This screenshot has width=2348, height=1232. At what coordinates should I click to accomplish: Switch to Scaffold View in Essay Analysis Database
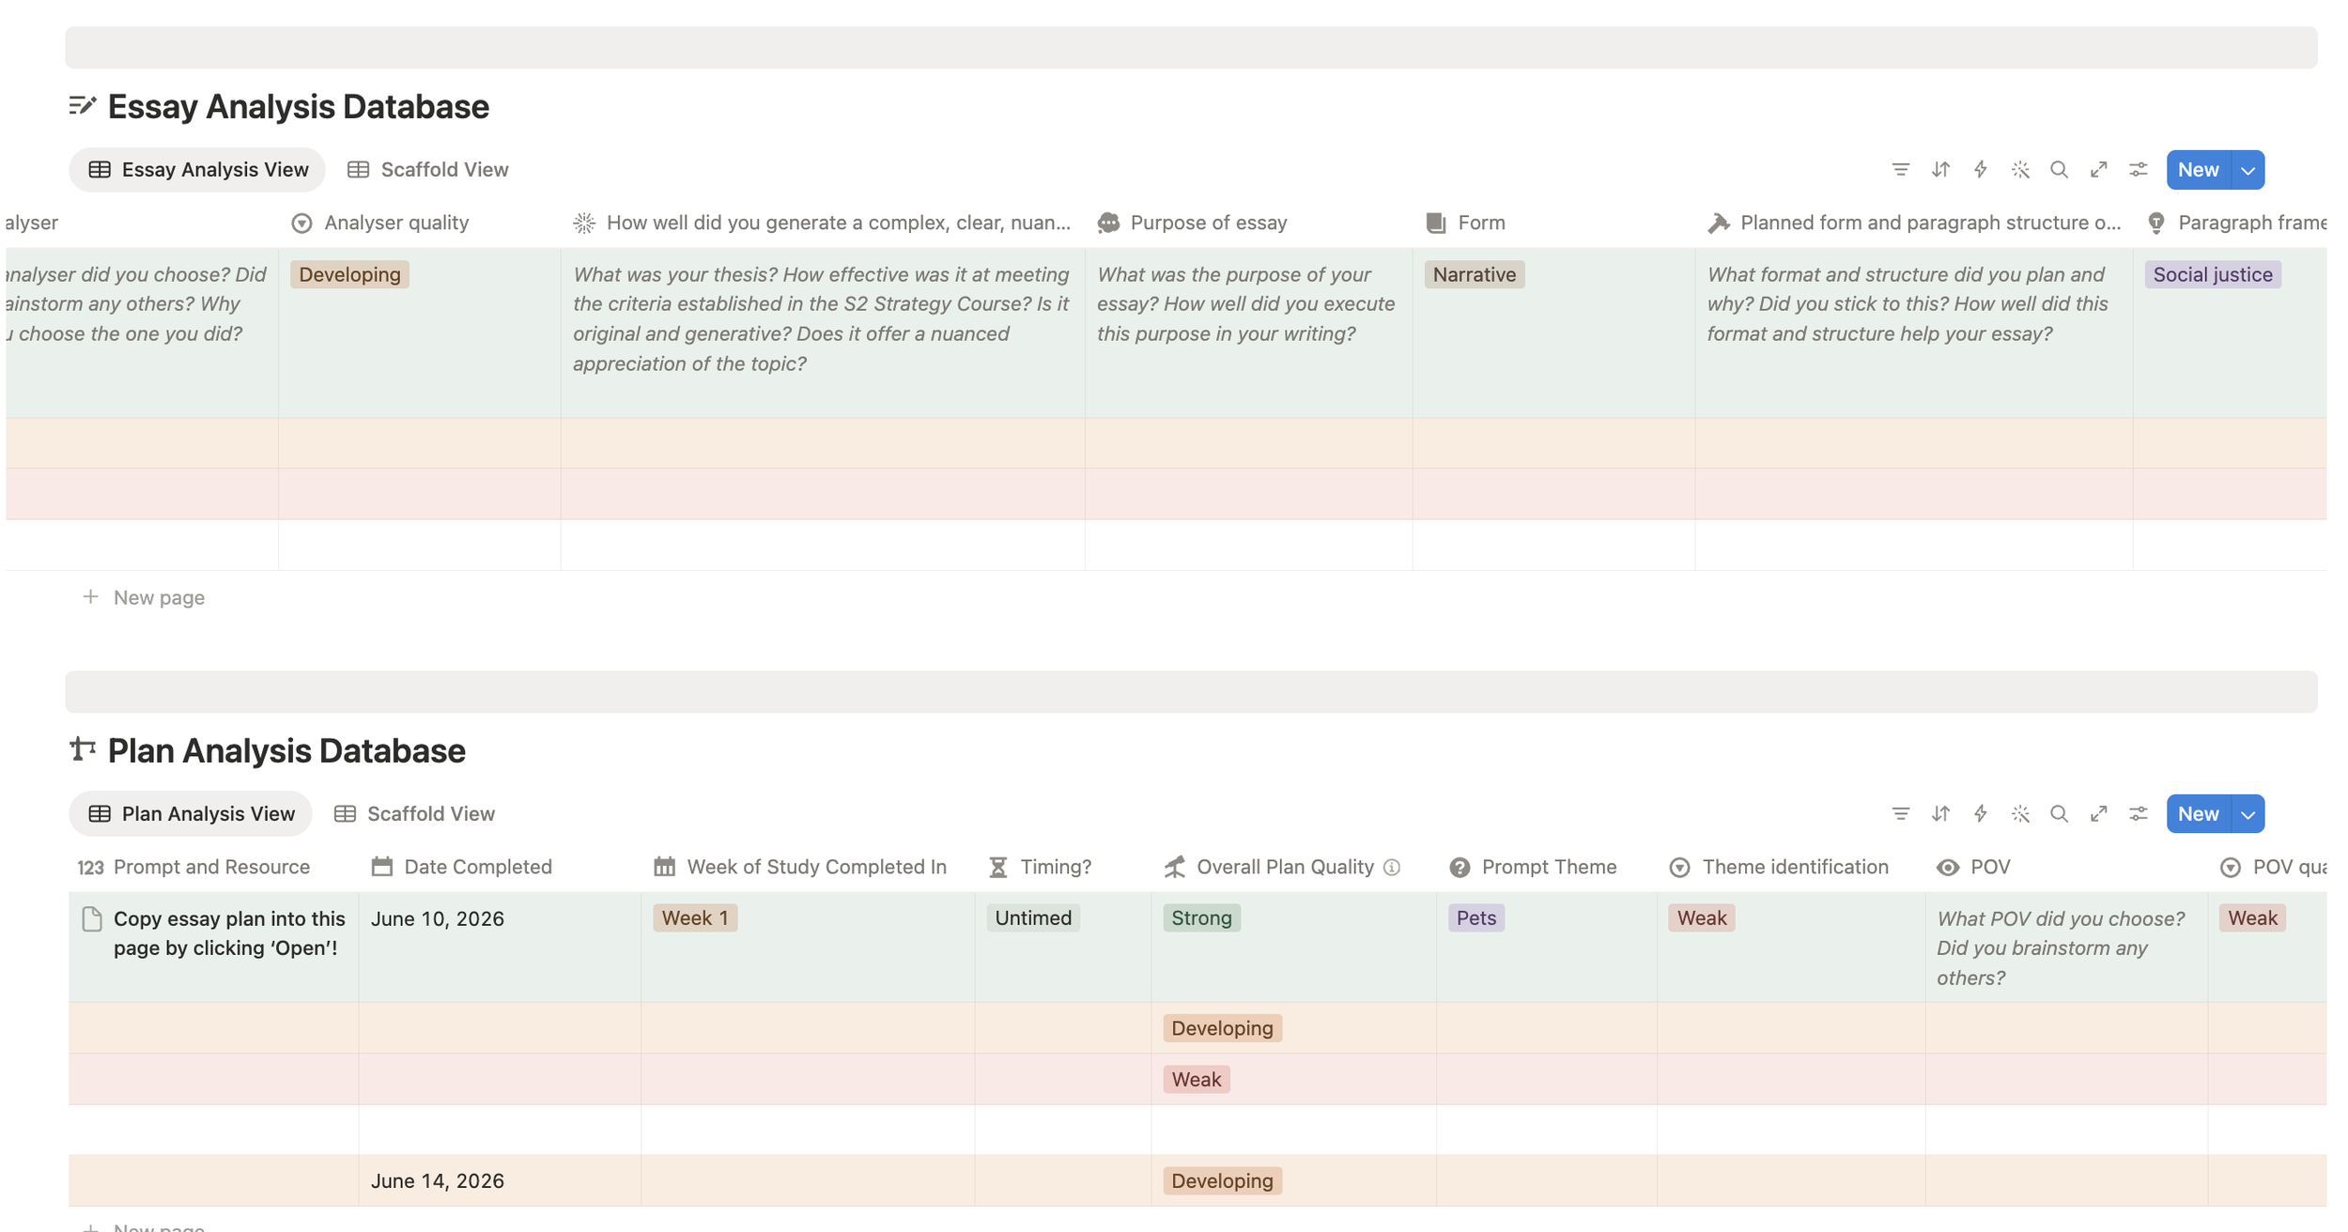tap(428, 170)
